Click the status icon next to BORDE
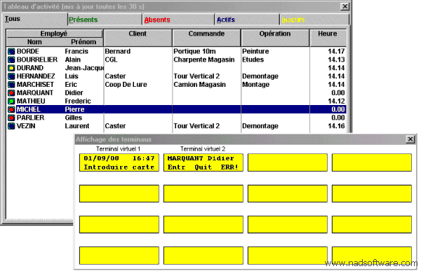Screen dimensions: 421x271 point(11,51)
